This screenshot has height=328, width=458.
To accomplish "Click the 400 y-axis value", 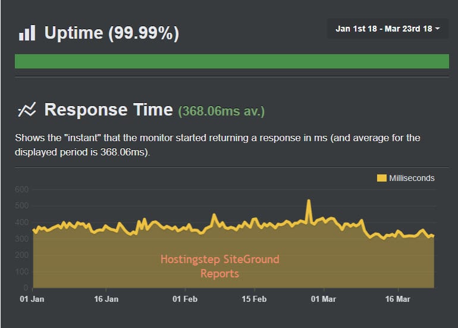I will [21, 223].
